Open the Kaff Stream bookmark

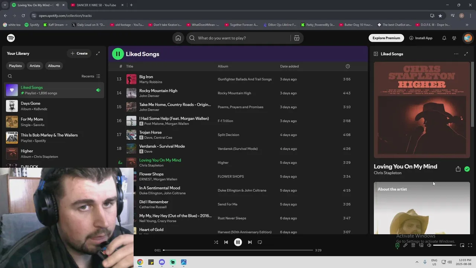55,25
